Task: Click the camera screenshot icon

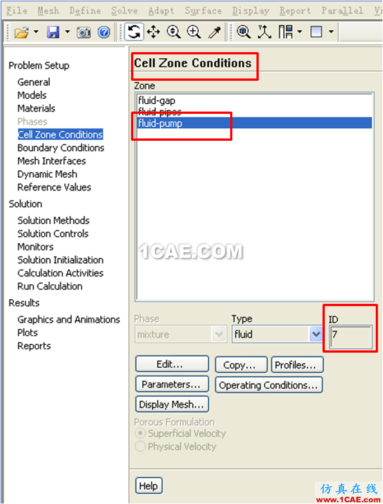Action: 84,33
